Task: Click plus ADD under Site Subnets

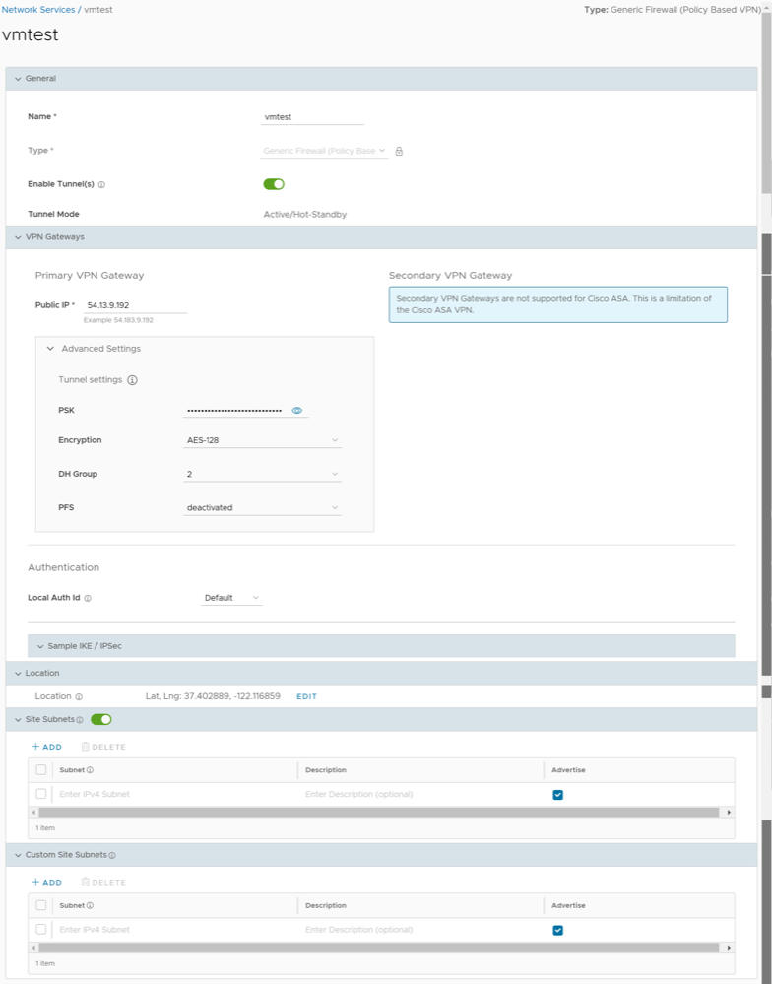Action: click(46, 747)
